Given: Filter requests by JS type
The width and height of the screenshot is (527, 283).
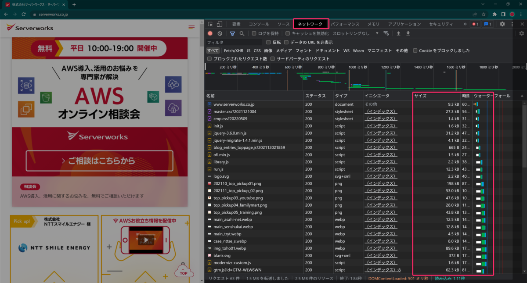Looking at the screenshot, I should point(249,50).
